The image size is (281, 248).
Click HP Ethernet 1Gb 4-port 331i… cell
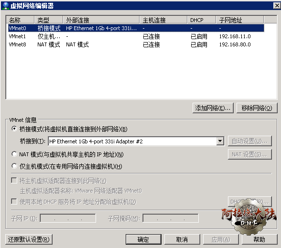[101, 28]
